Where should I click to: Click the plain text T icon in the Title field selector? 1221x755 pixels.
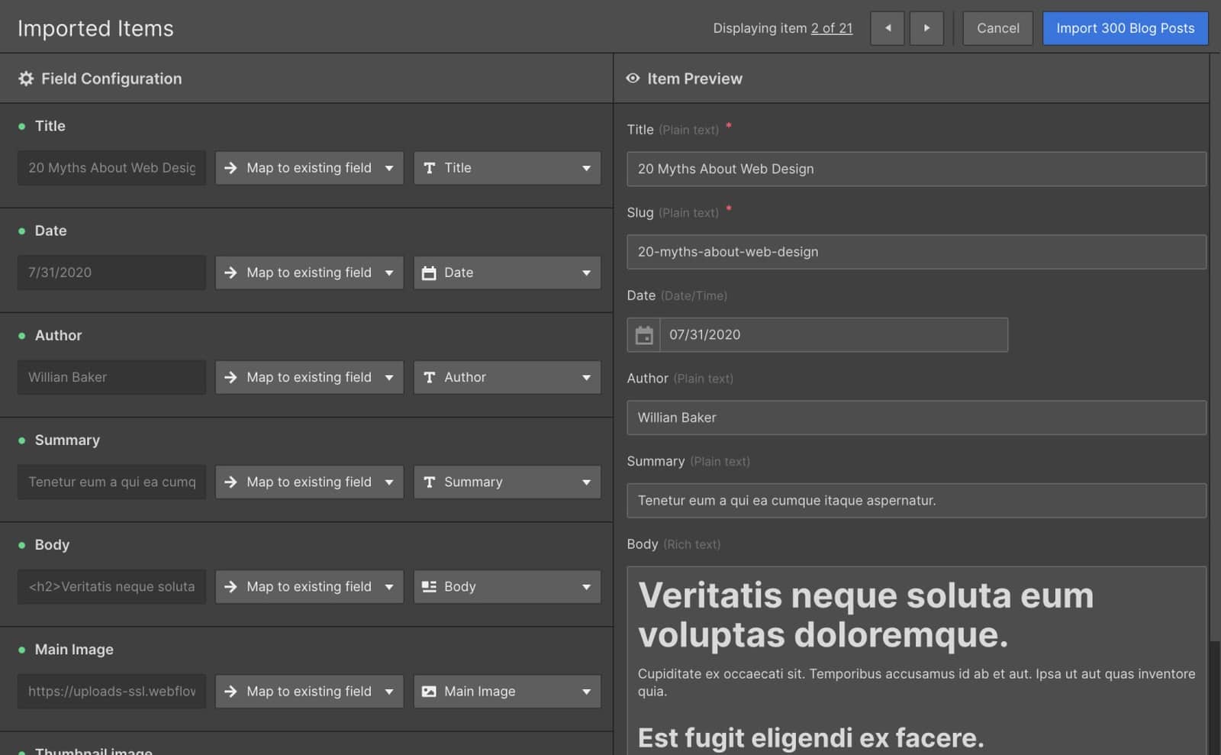click(428, 168)
